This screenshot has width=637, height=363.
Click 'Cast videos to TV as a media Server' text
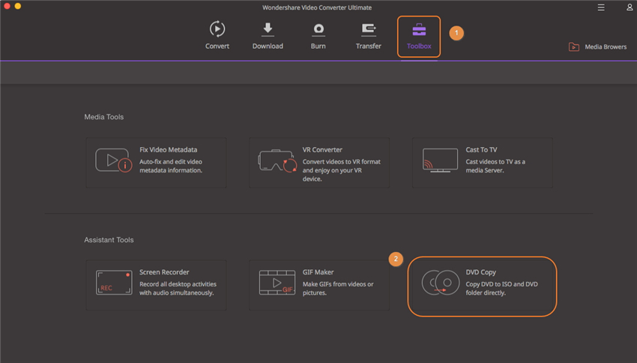tap(495, 166)
